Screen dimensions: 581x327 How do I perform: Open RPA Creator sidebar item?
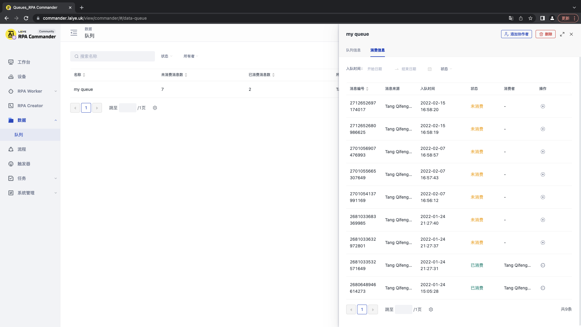(x=30, y=106)
